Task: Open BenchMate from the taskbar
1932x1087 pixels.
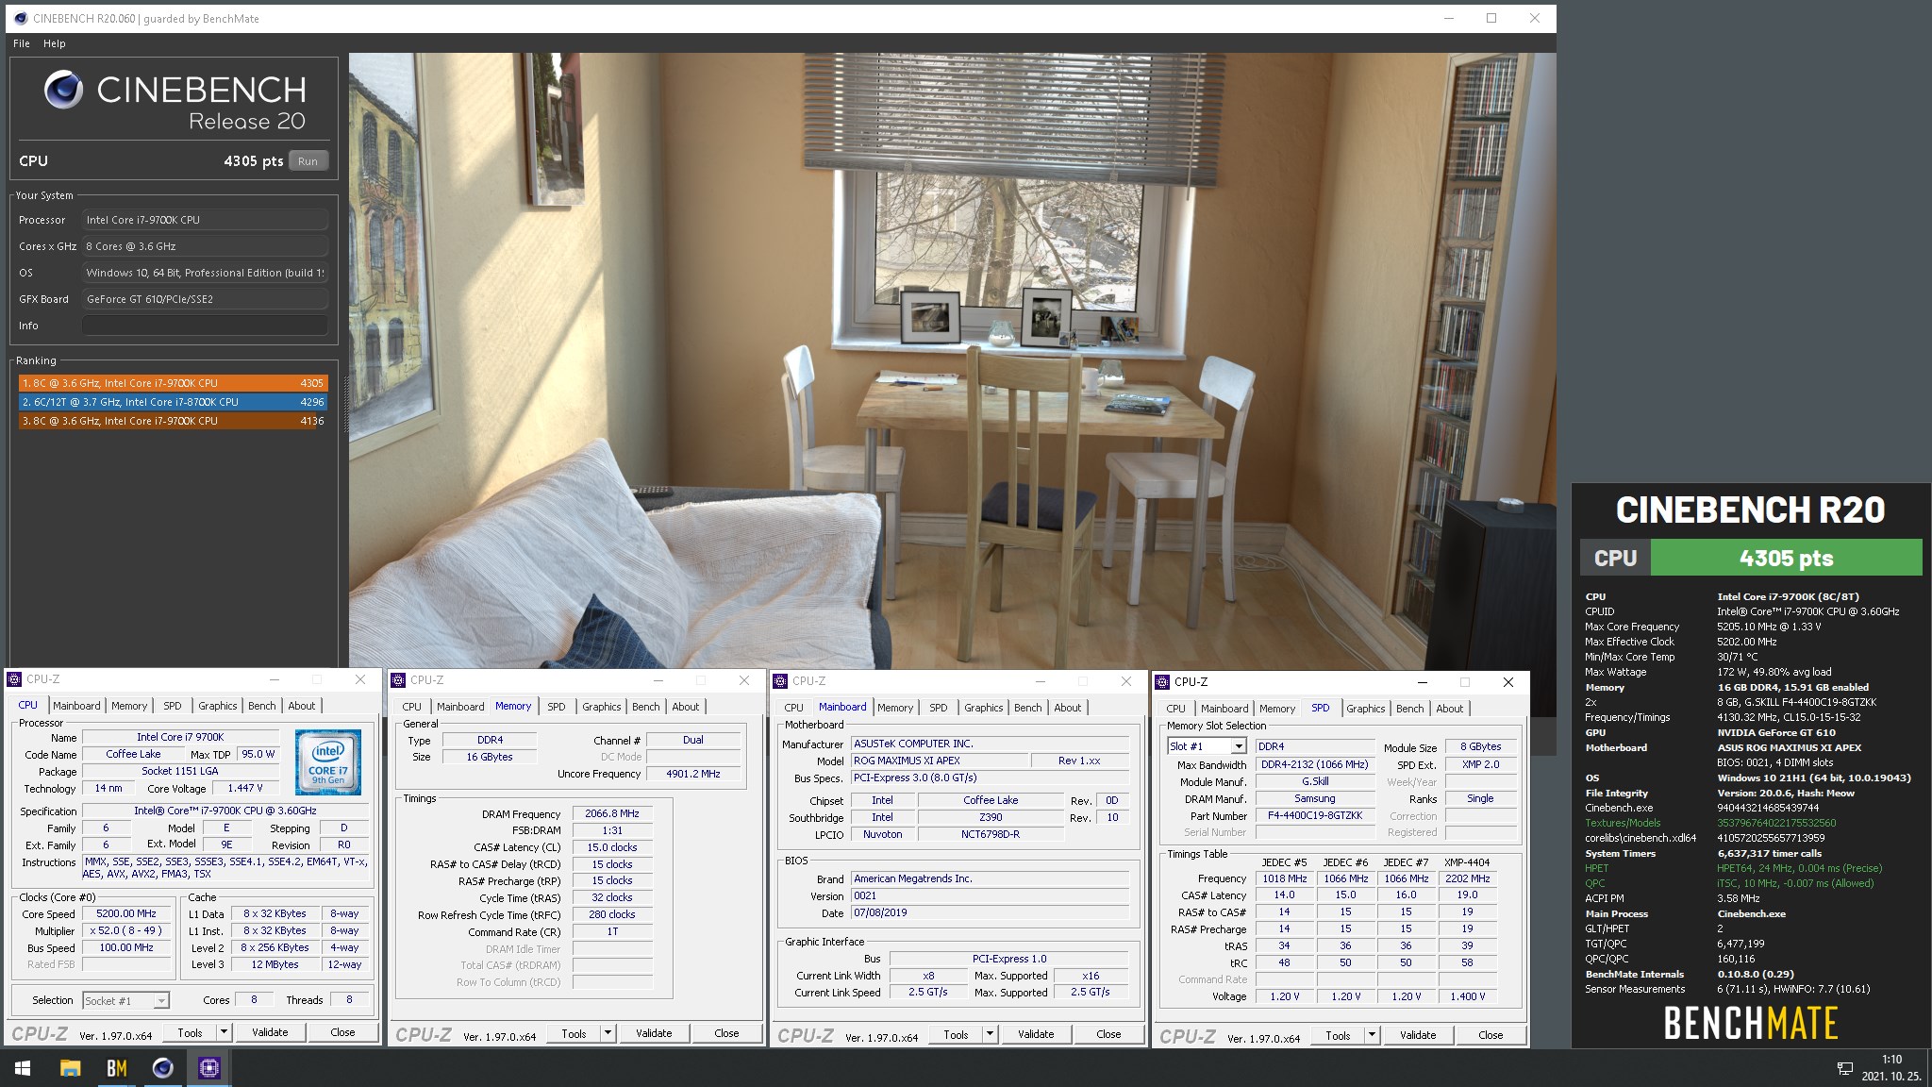Action: (116, 1068)
